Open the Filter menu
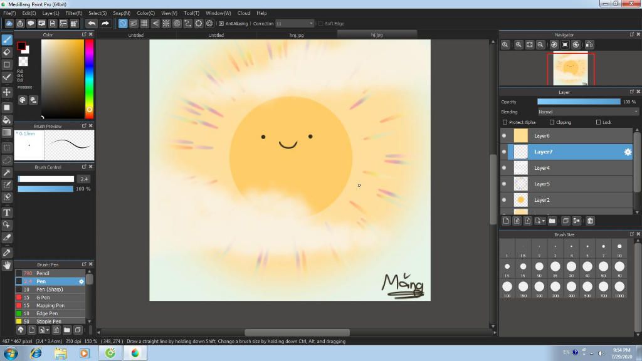The image size is (642, 361). tap(74, 13)
